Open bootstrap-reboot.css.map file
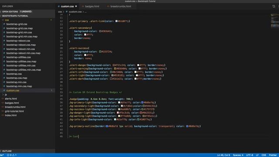Image resolution: width=279 pixels, height=157 pixels. tap(21, 45)
